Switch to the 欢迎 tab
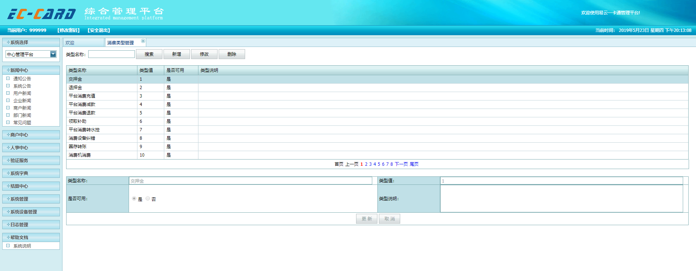 tap(83, 43)
